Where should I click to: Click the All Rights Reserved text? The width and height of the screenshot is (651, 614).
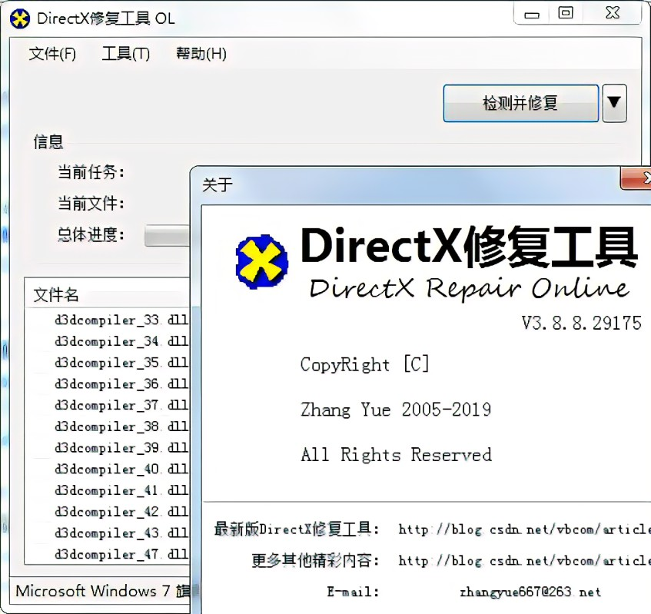tap(397, 455)
